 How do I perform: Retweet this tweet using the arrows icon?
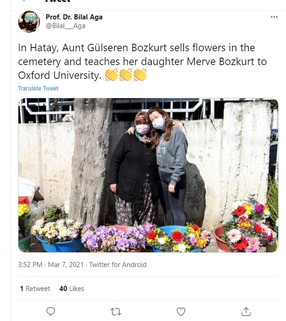click(x=116, y=311)
